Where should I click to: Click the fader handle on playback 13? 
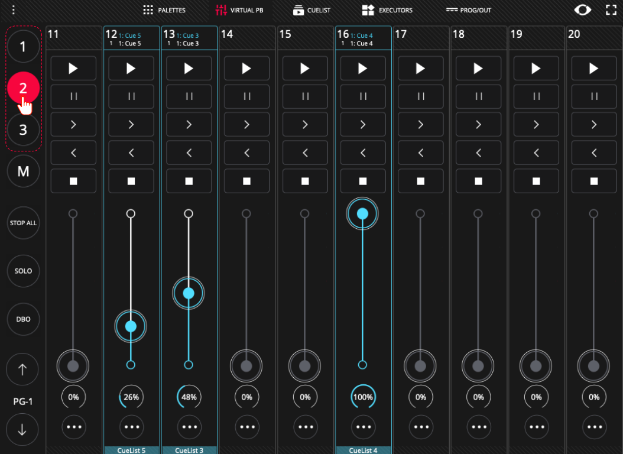(x=189, y=293)
